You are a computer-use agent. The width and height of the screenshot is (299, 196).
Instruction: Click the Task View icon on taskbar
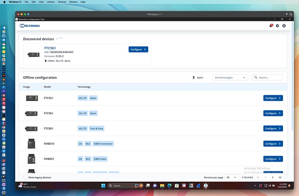tap(148, 186)
